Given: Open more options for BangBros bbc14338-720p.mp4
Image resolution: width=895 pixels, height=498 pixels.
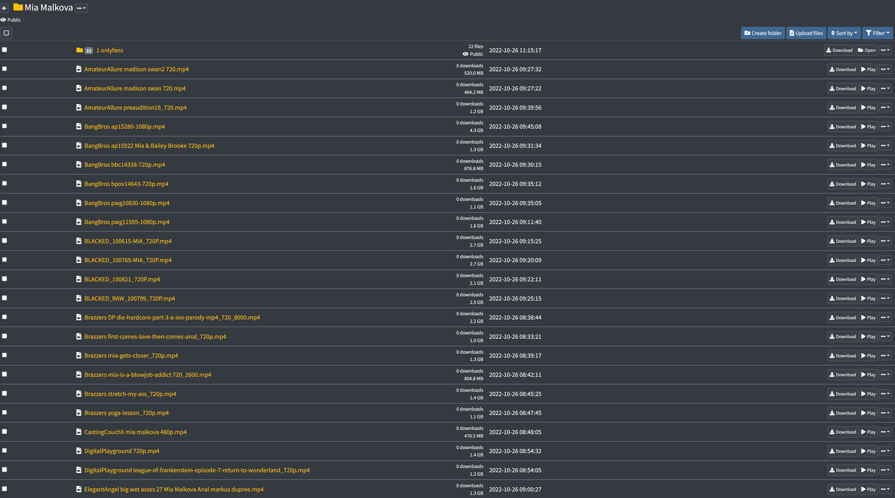Looking at the screenshot, I should coord(885,165).
